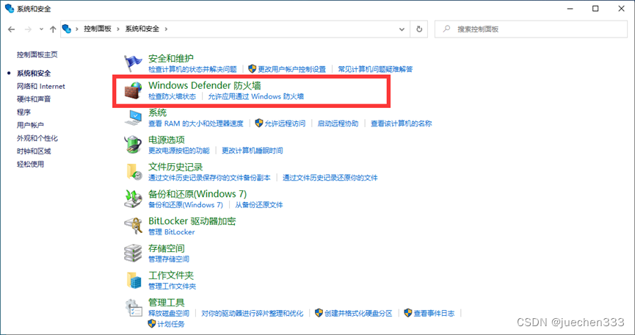Open BitLocker 驱动器加密 heading
The image size is (635, 335).
point(192,221)
